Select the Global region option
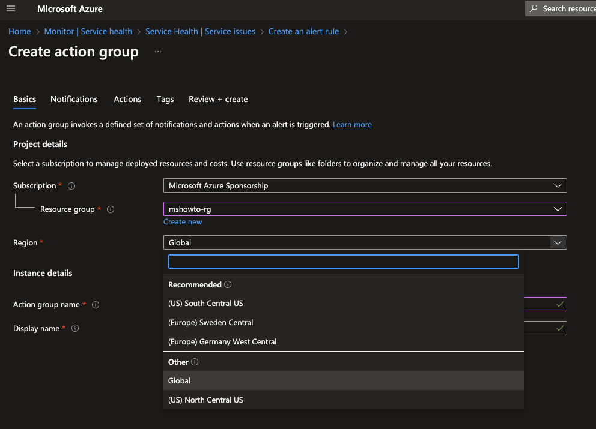 coord(343,380)
